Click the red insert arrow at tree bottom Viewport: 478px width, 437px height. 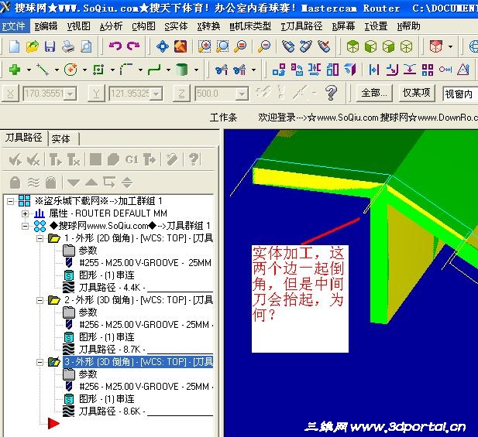(x=53, y=423)
